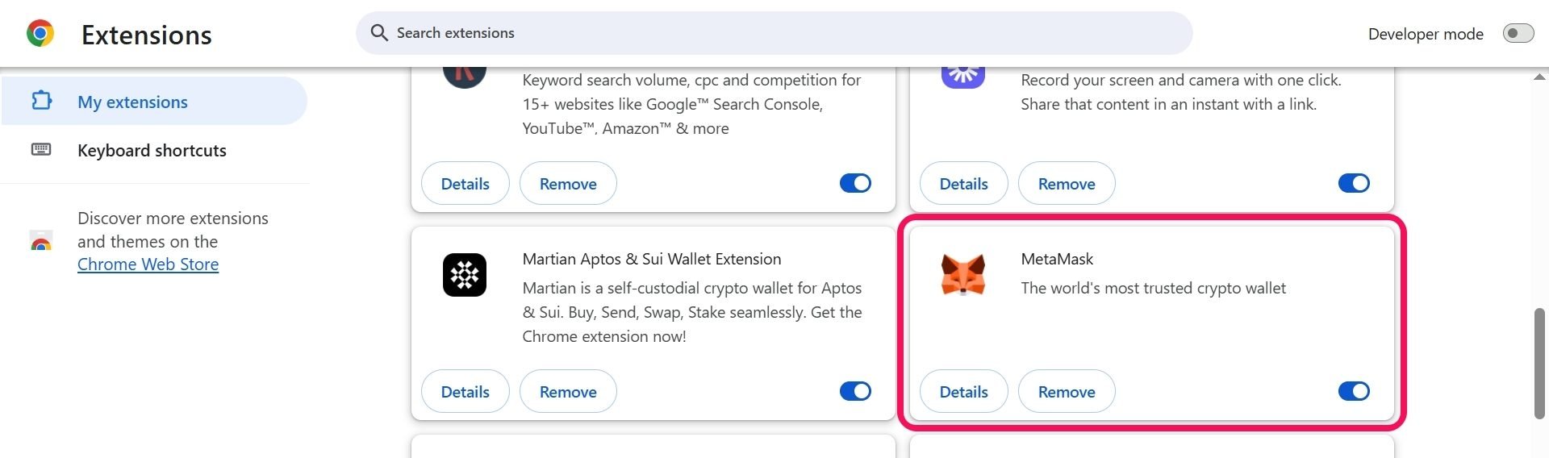1549x458 pixels.
Task: Click the My extensions puzzle icon
Action: coord(41,101)
